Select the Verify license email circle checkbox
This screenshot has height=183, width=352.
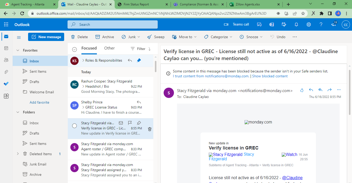(x=74, y=126)
